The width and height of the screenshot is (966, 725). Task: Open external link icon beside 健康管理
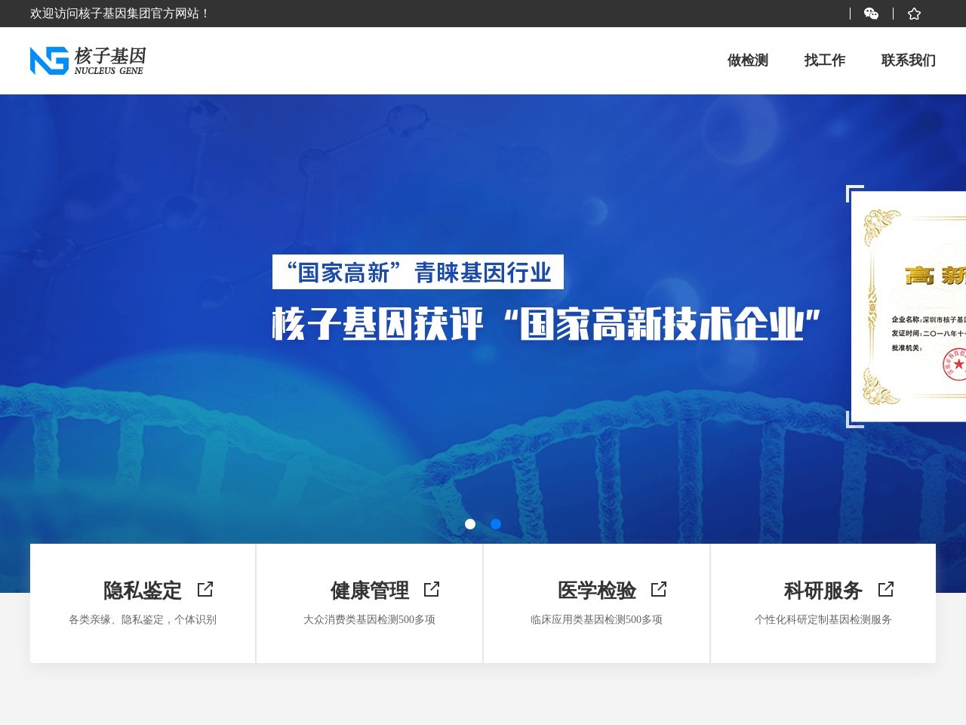[432, 589]
